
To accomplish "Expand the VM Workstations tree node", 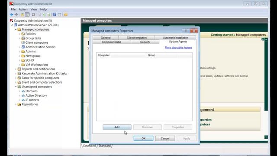I will click(19, 65).
